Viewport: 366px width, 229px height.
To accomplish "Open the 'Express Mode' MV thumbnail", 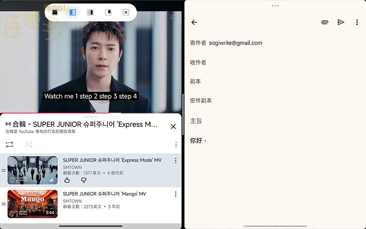I will pyautogui.click(x=33, y=171).
